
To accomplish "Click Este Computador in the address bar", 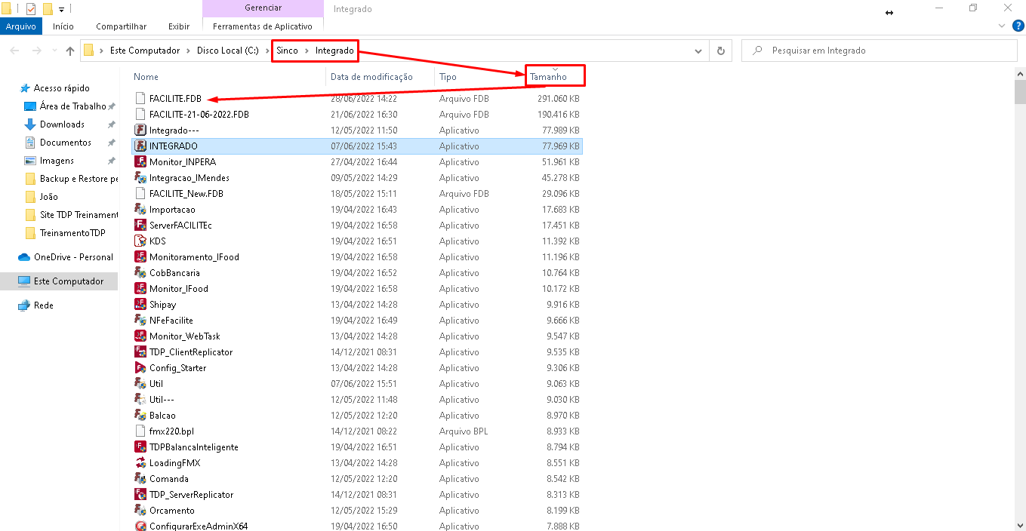I will 145,51.
